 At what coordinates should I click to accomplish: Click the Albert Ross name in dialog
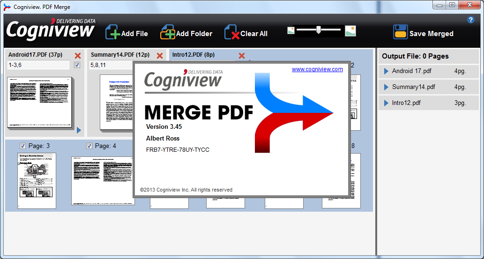point(163,138)
